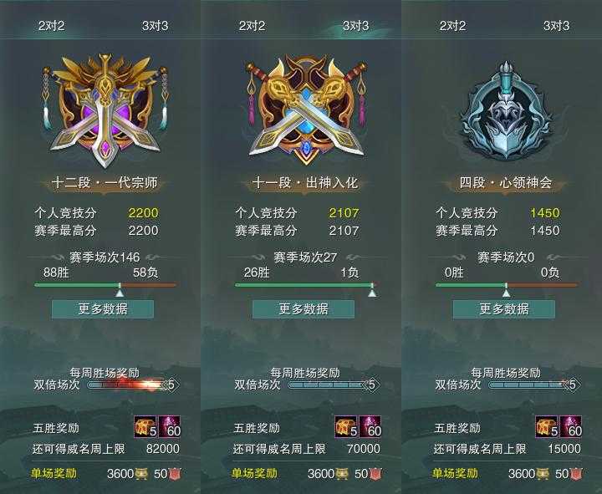Click purple 60 reward icon in right panel
The width and height of the screenshot is (602, 494).
click(571, 427)
